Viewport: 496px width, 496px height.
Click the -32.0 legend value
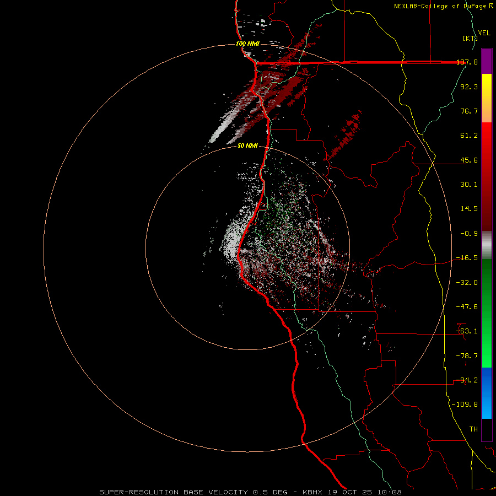click(467, 283)
